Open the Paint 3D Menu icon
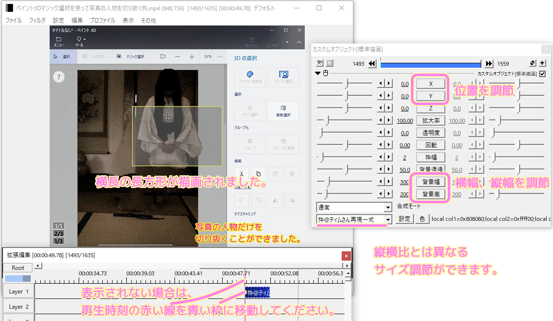Viewport: 553px width, 321px height. [58, 41]
